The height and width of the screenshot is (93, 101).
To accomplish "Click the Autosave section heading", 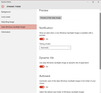I will click(45, 76).
